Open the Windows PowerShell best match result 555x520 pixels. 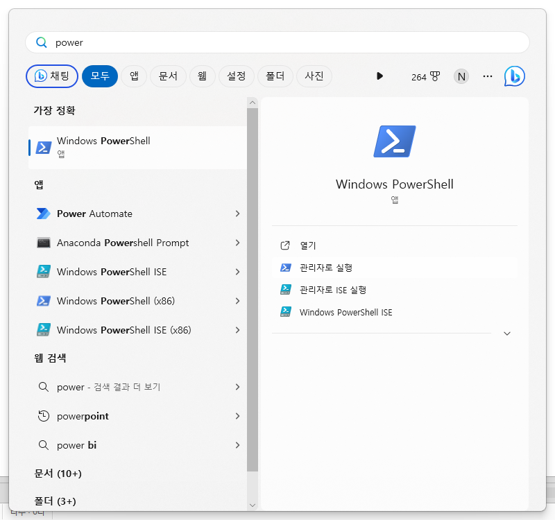click(137, 148)
